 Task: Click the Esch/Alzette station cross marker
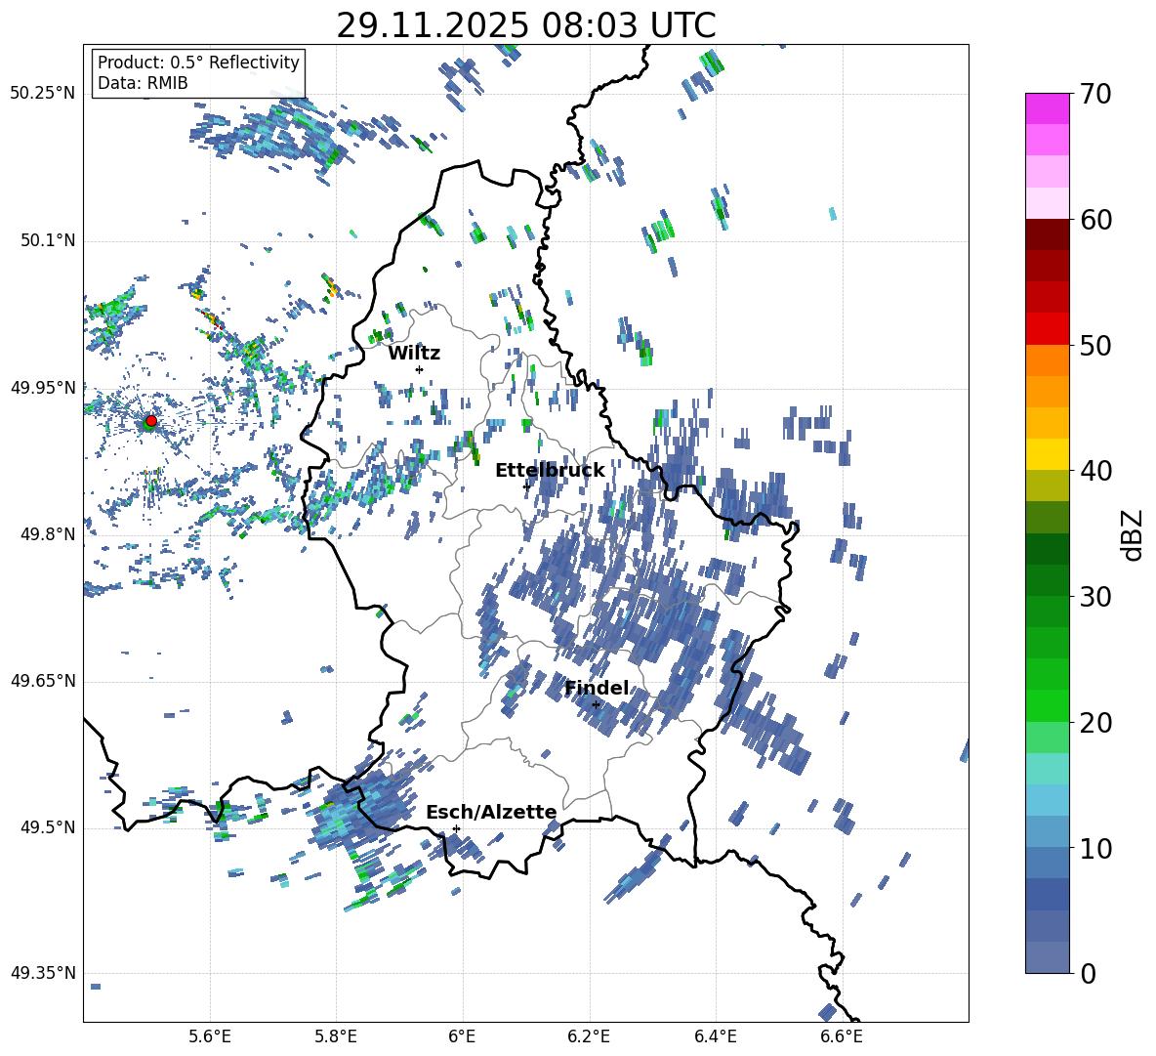[456, 828]
